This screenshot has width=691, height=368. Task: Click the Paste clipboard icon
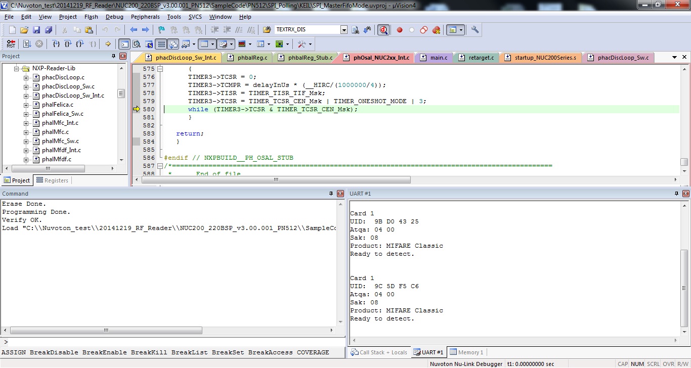coord(89,30)
